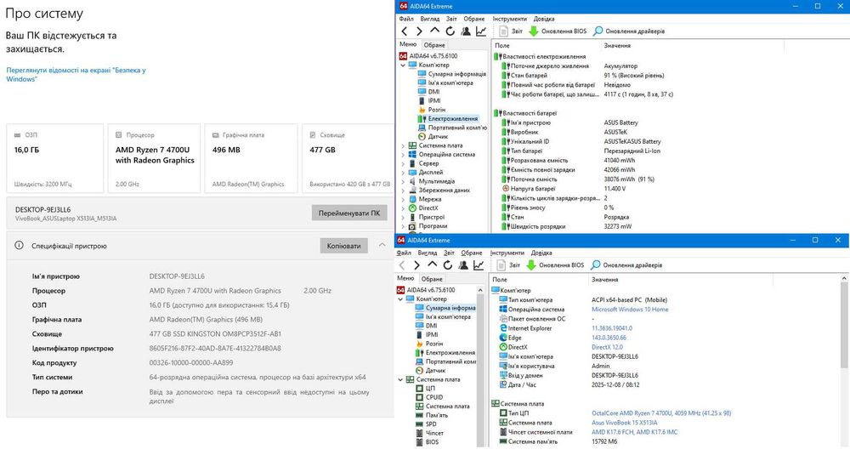850x455 pixels.
Task: Click Оновлення BIOS in bottom AIDA64 window toolbar
Action: [x=556, y=265]
